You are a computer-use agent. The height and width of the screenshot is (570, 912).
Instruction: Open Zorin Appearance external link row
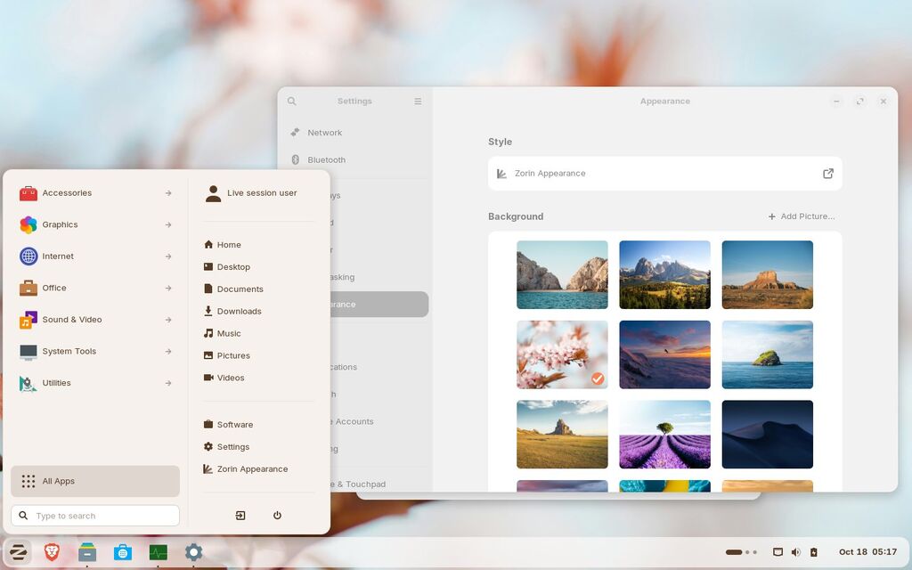[664, 174]
